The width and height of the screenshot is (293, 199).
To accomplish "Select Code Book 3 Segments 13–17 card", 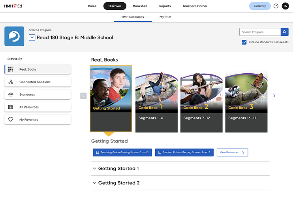I will pyautogui.click(x=246, y=102).
